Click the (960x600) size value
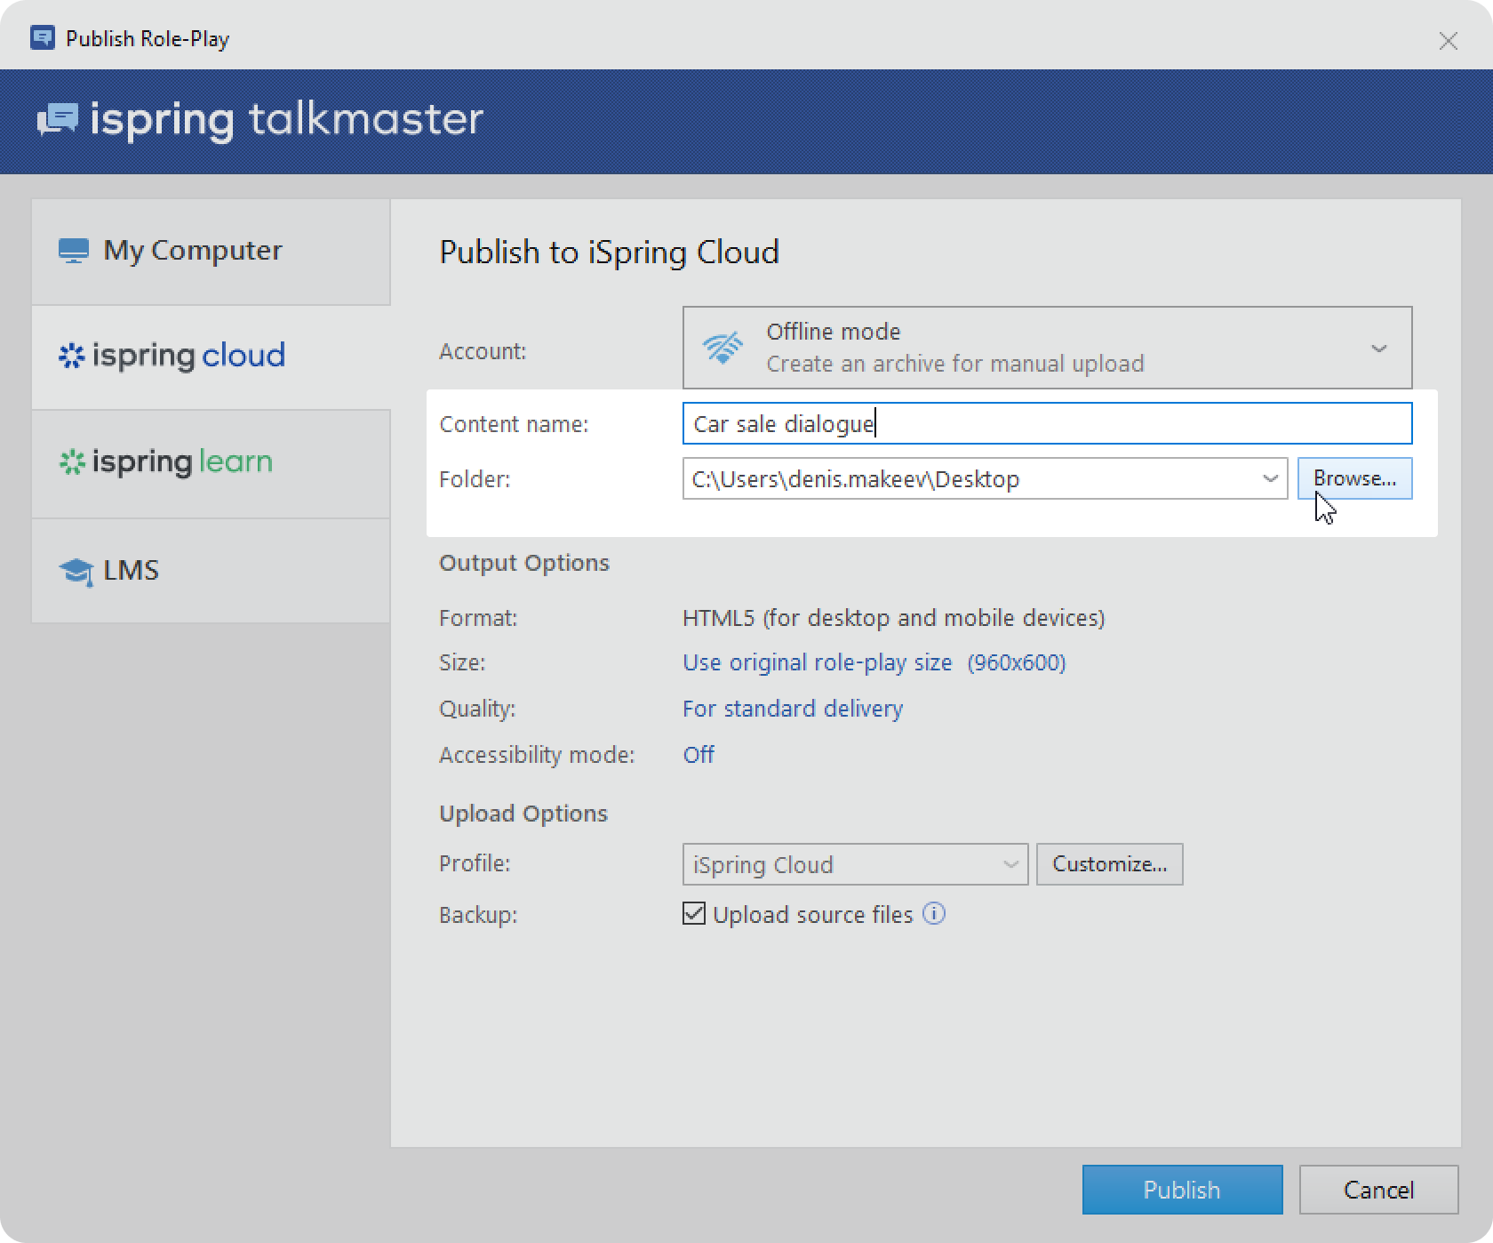 coord(1017,662)
